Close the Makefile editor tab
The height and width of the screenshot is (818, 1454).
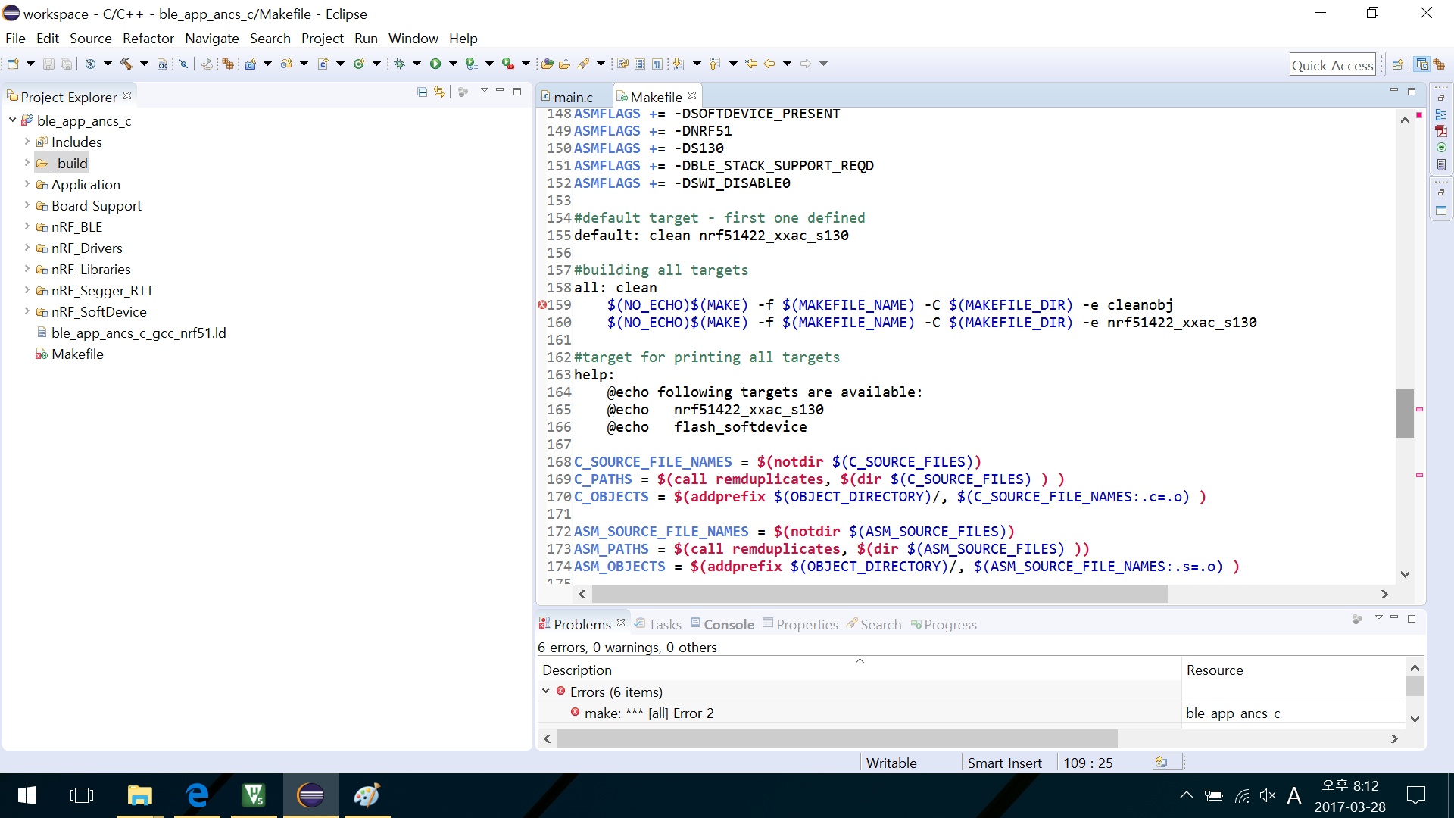point(692,96)
